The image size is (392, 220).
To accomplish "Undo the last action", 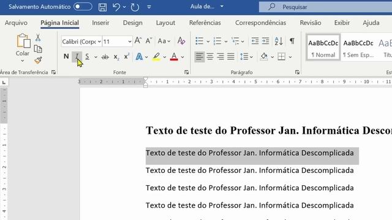I will (116, 7).
